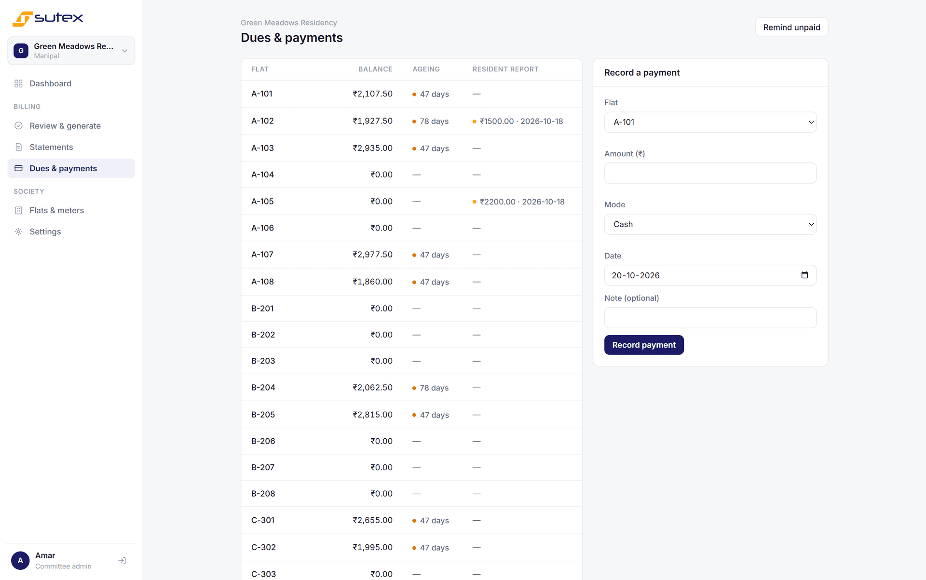
Task: Click the Green Meadows 'G' avatar badge
Action: click(21, 51)
